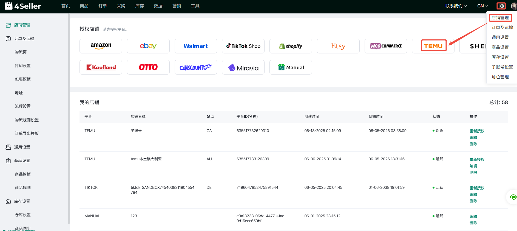This screenshot has width=517, height=231.
Task: Open the 商品 top menu
Action: click(84, 6)
